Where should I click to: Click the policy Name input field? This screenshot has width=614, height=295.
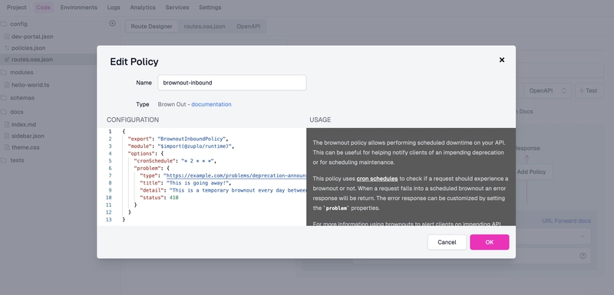tap(232, 83)
